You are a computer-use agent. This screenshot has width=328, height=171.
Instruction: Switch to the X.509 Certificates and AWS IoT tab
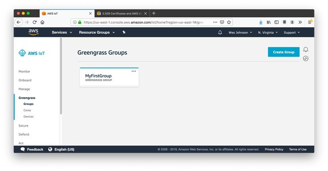[122, 13]
